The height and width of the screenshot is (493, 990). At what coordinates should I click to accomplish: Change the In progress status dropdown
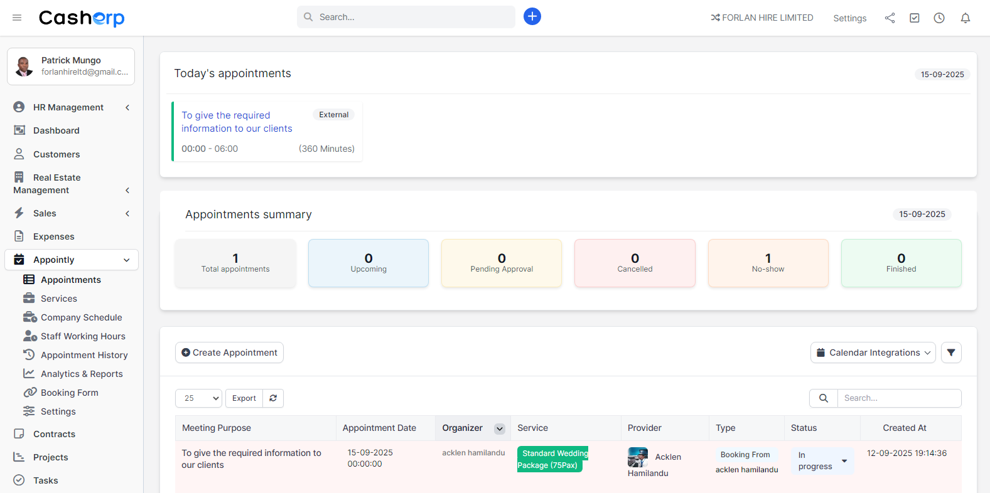822,461
